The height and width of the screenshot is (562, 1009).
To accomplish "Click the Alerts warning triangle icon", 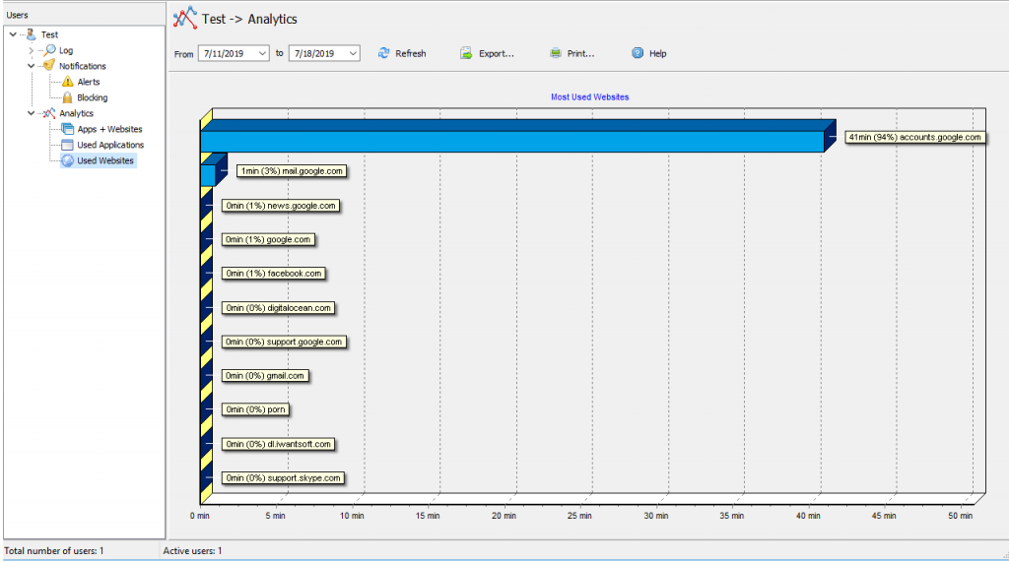I will coord(67,82).
